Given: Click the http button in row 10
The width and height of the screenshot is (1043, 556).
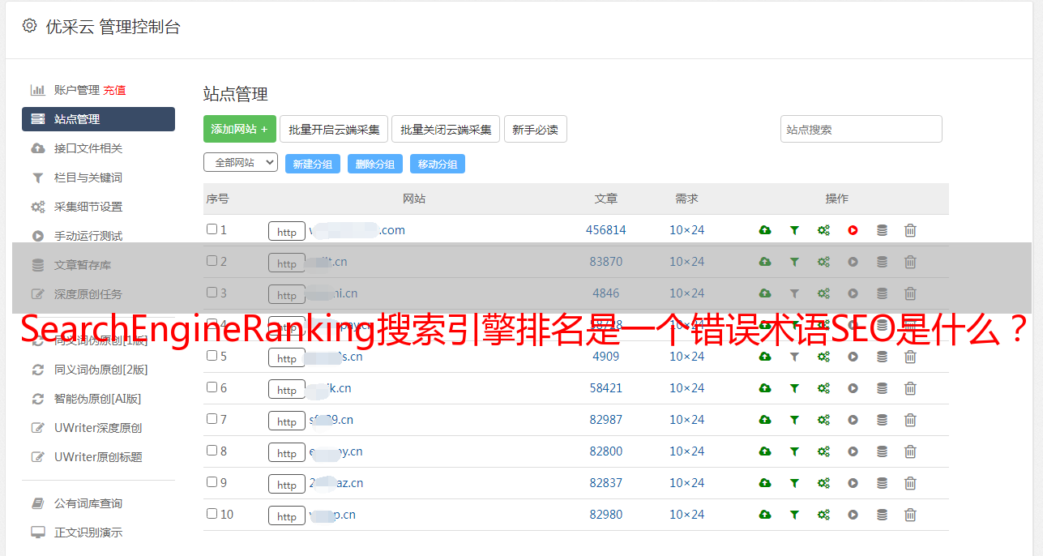Looking at the screenshot, I should pyautogui.click(x=287, y=516).
